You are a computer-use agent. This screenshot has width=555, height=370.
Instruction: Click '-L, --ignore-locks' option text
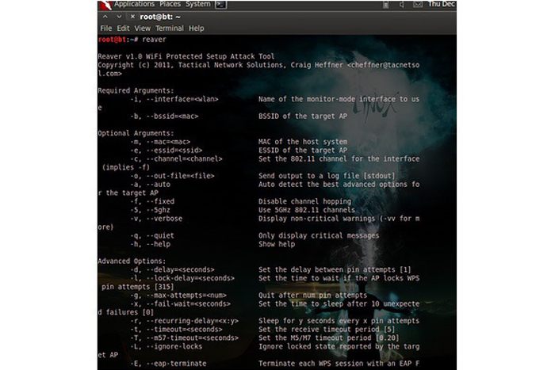click(x=166, y=346)
